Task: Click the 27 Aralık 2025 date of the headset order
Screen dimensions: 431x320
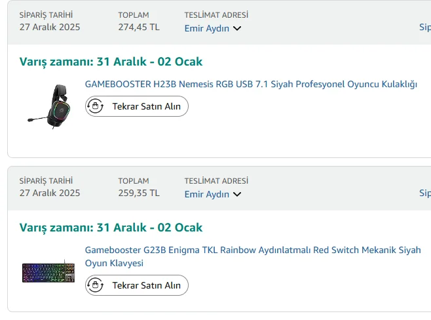Action: [50, 27]
